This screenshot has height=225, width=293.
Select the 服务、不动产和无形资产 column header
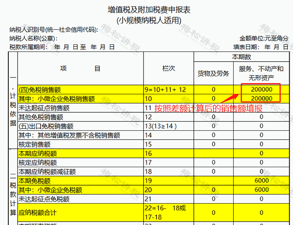pos(261,73)
